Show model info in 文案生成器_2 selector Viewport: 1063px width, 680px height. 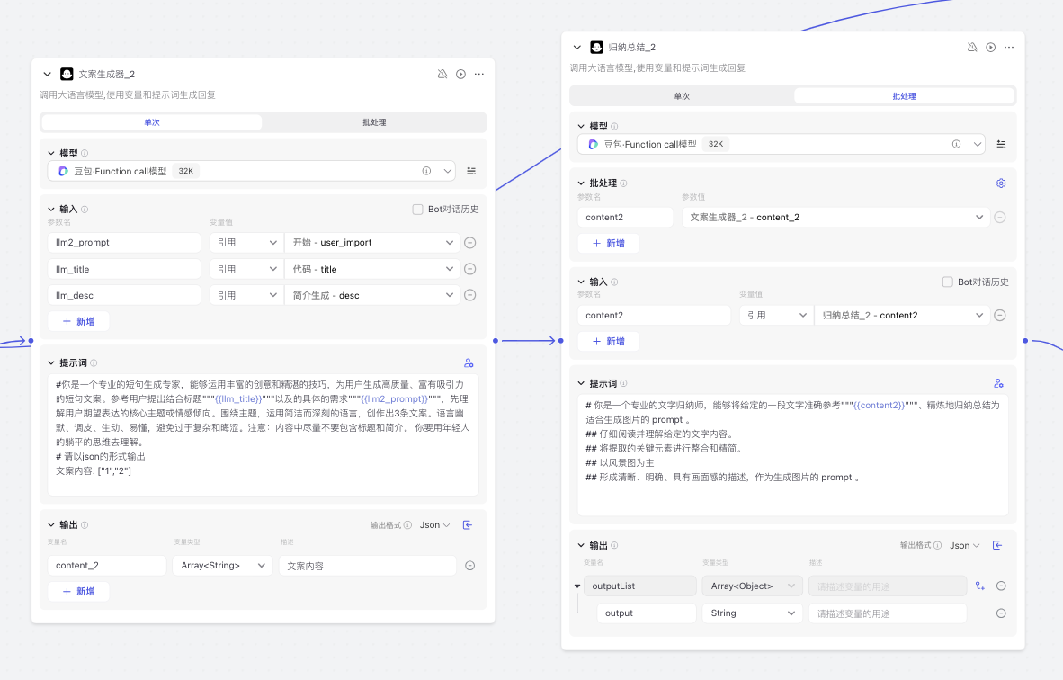point(426,171)
